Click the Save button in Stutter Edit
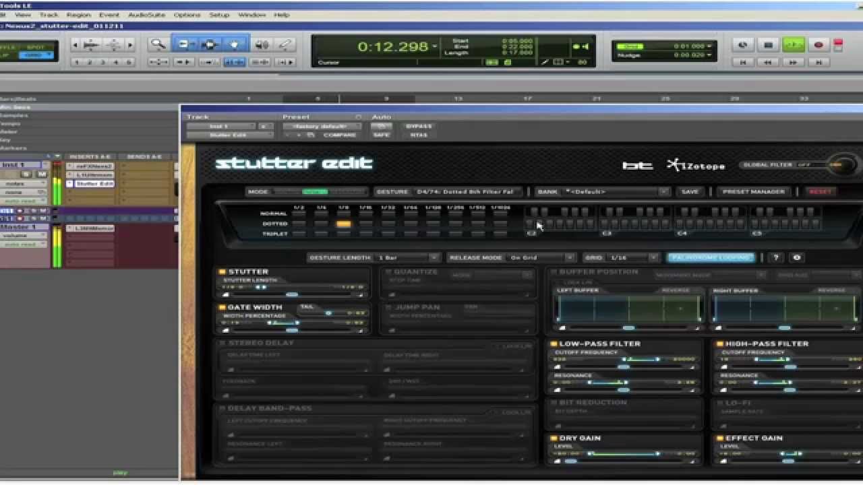 690,192
